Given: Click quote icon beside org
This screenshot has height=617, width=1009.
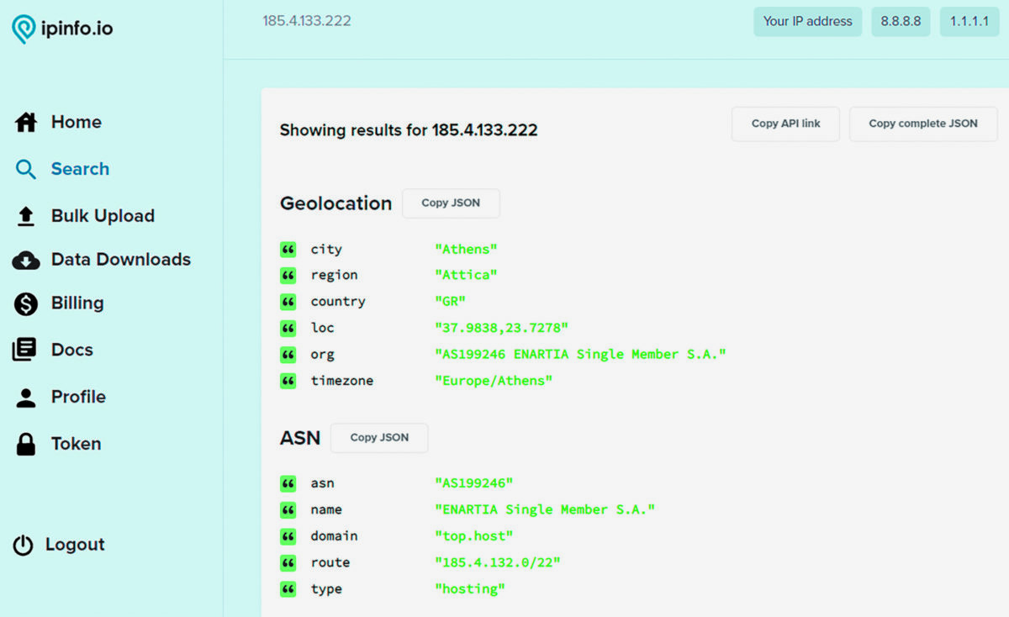Looking at the screenshot, I should pyautogui.click(x=288, y=355).
